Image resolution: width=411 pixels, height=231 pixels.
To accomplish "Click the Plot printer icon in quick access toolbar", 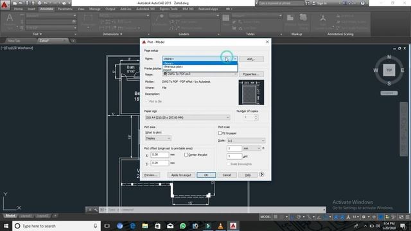I will point(39,3).
